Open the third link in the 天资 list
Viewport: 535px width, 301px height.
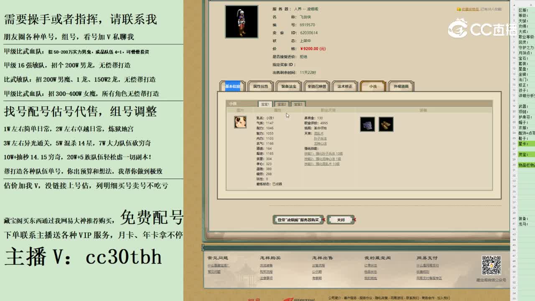pos(320,143)
